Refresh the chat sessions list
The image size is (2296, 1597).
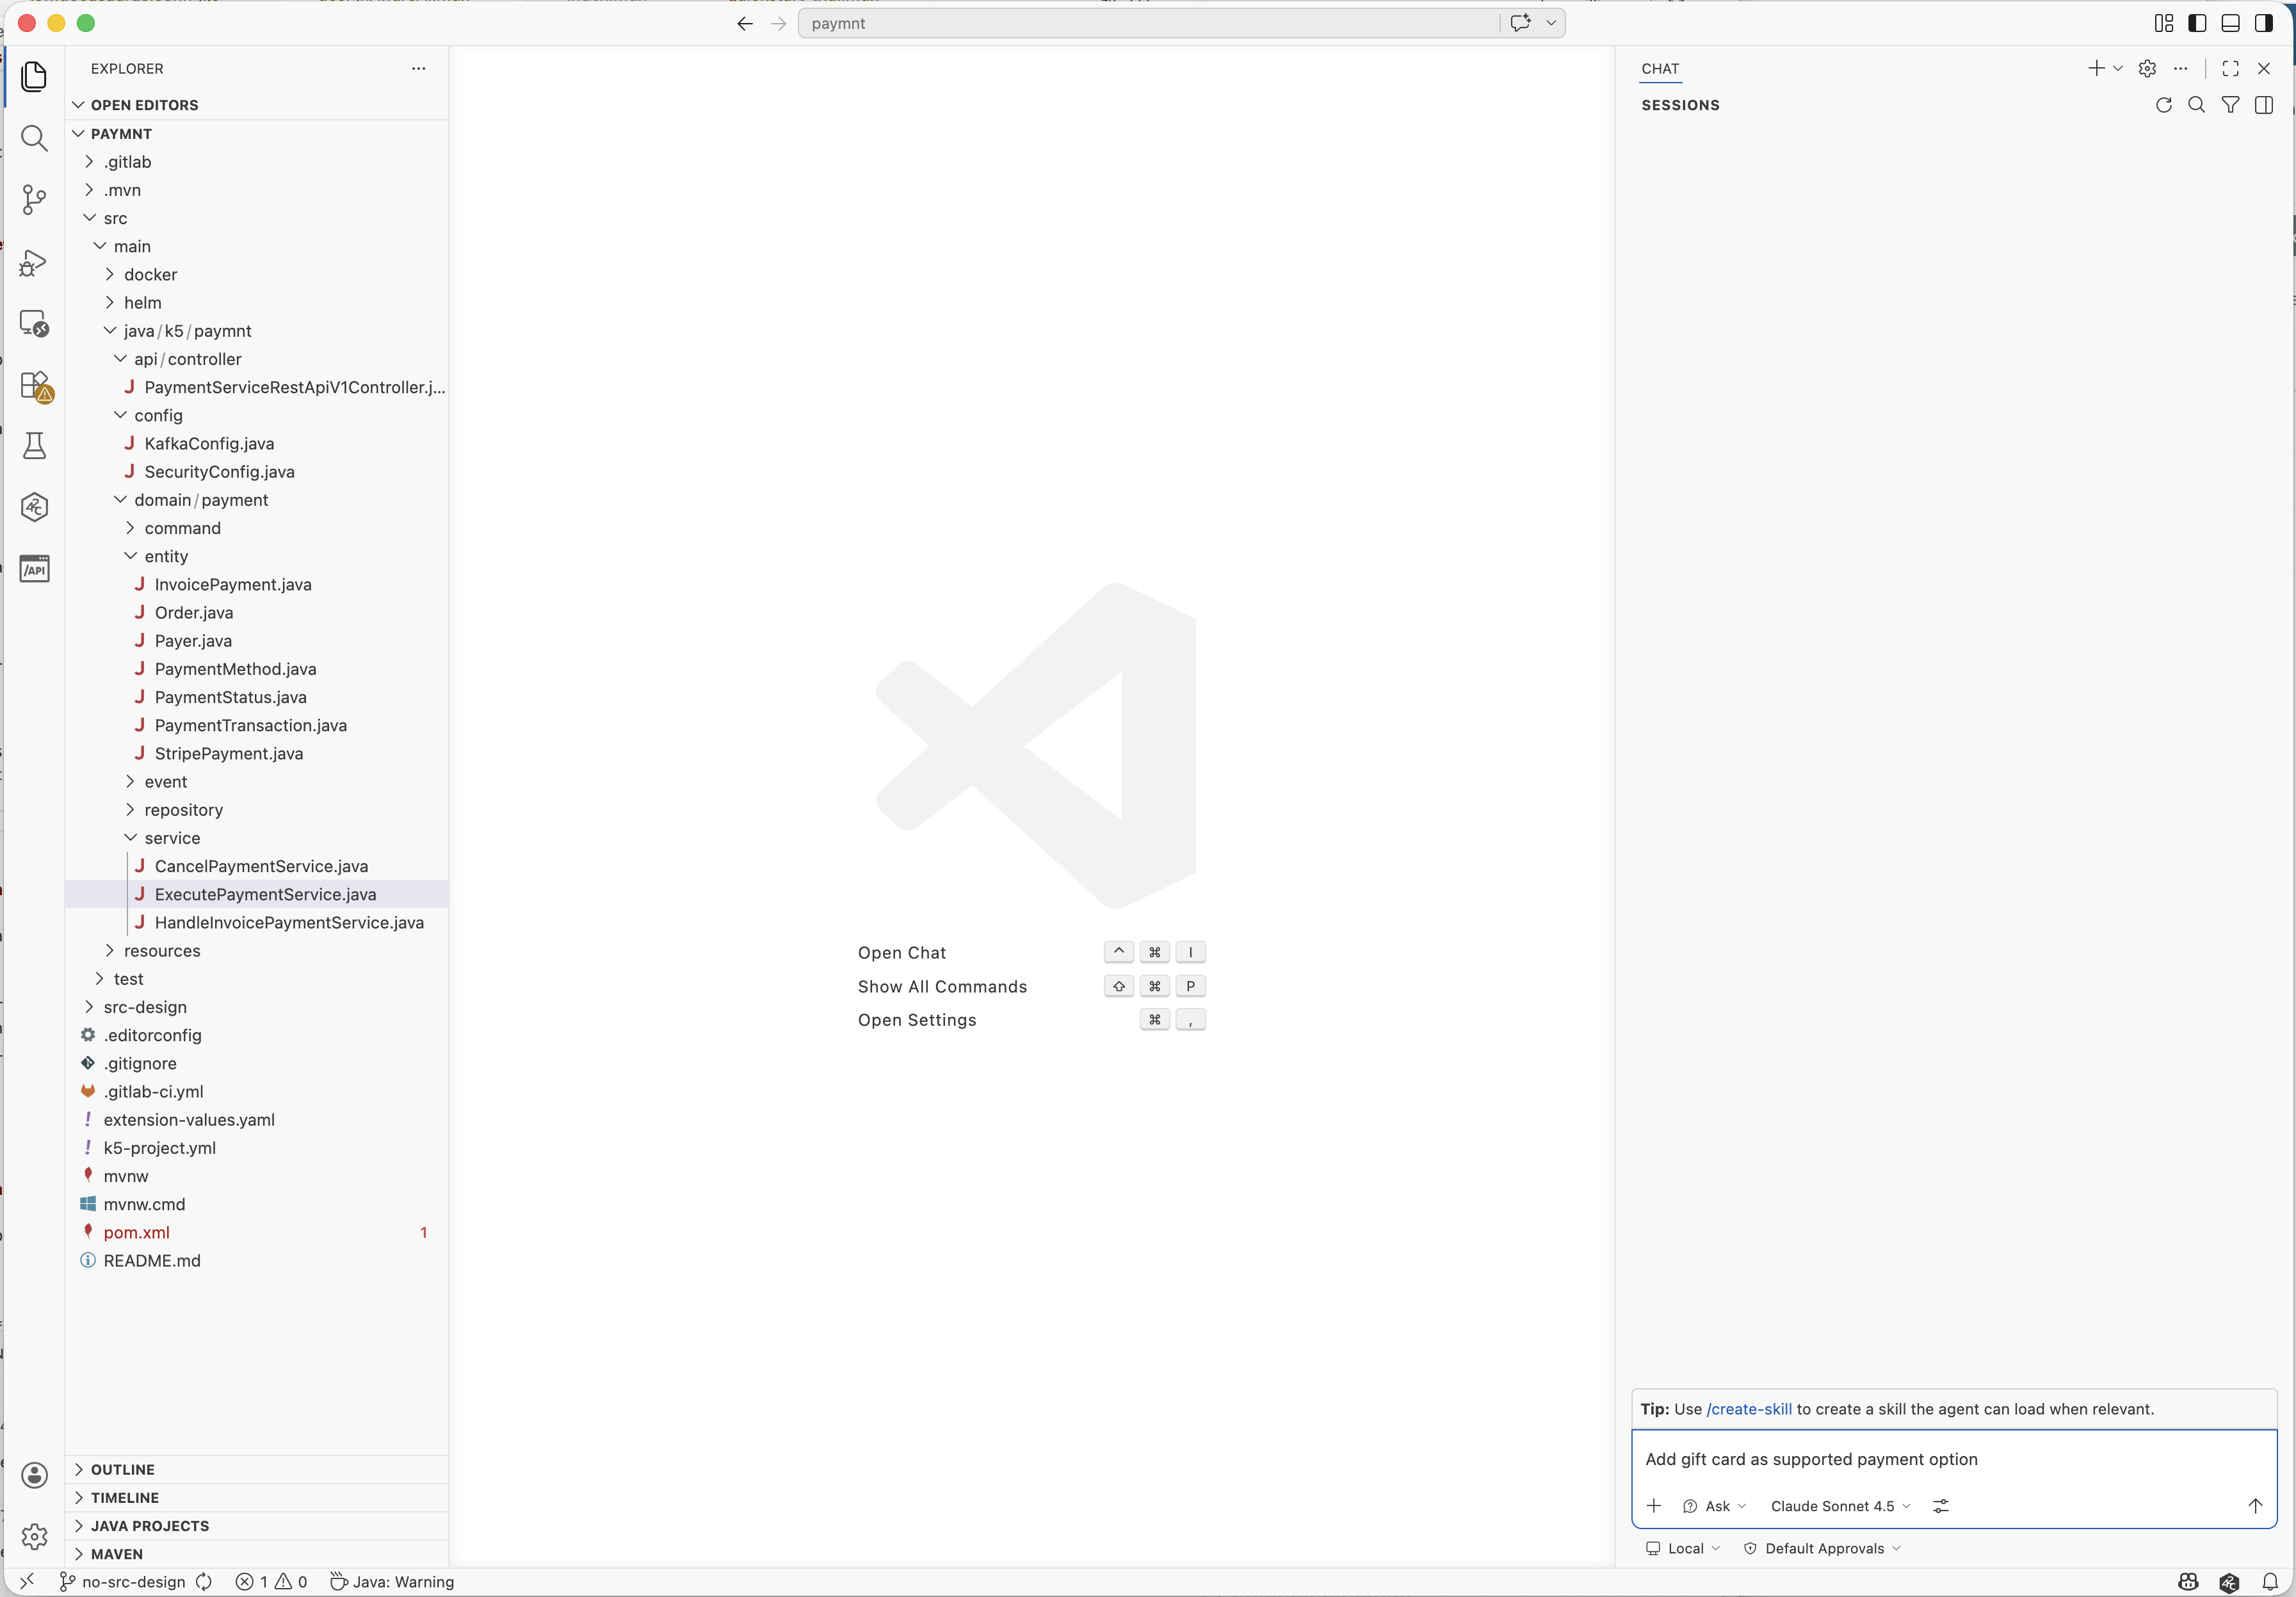[2163, 105]
